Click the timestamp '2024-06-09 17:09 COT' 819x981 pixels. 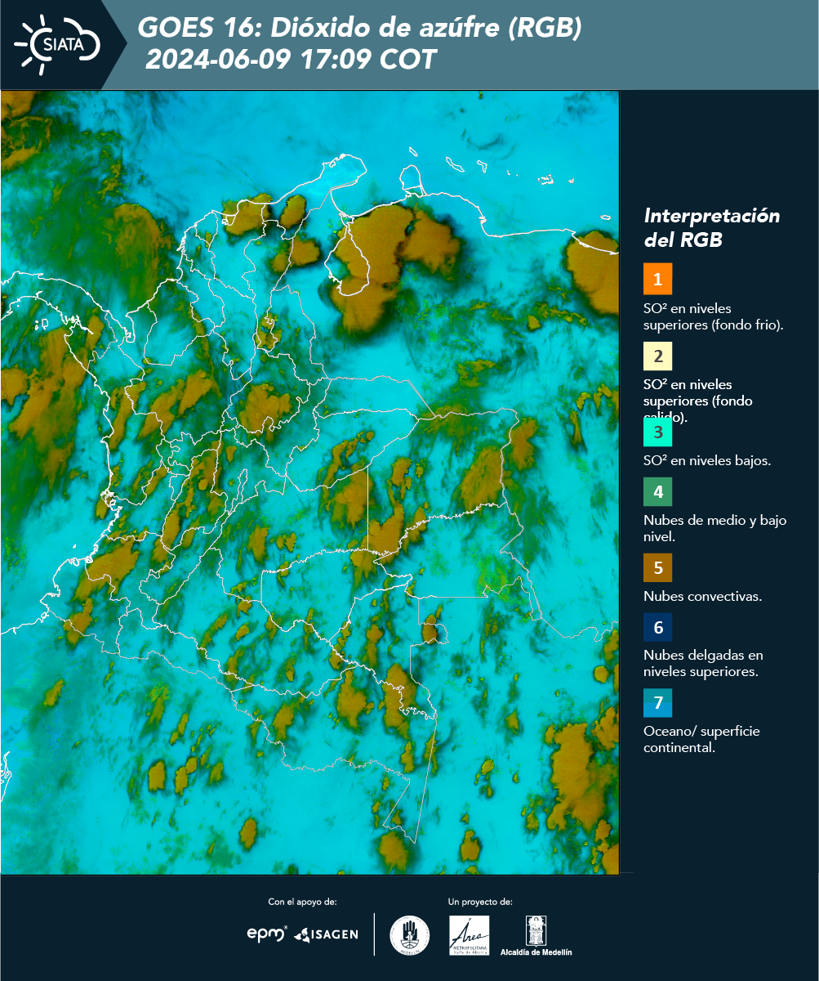point(291,59)
